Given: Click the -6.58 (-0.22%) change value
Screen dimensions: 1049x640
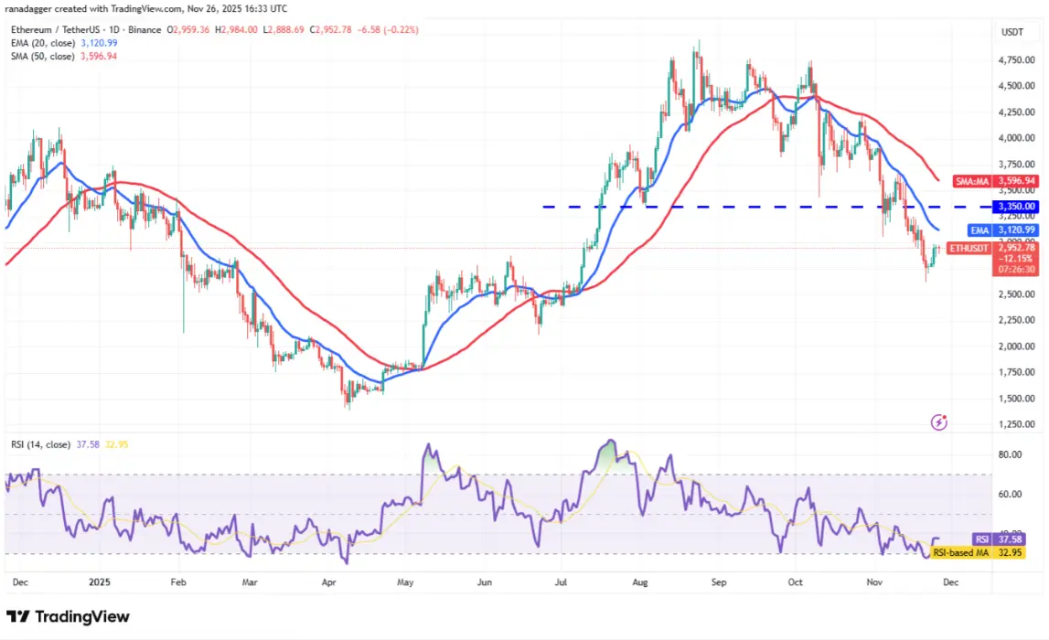Looking at the screenshot, I should (388, 30).
